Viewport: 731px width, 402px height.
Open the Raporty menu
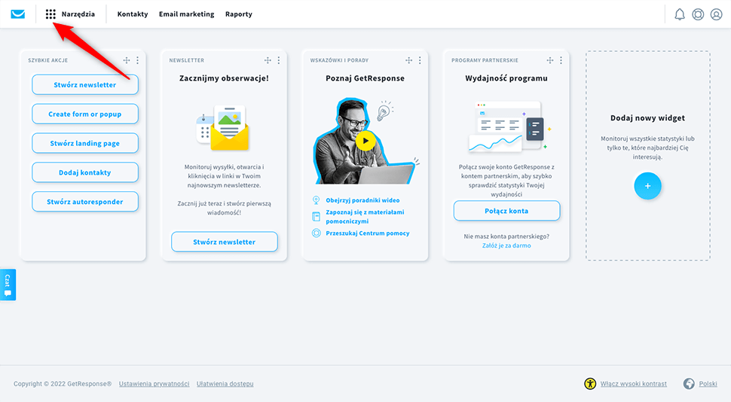239,14
